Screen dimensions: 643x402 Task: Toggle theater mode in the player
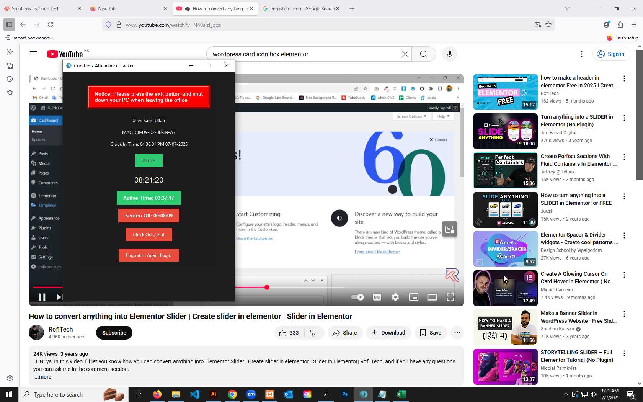tap(432, 297)
